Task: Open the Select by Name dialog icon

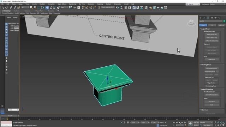Action: [35, 7]
